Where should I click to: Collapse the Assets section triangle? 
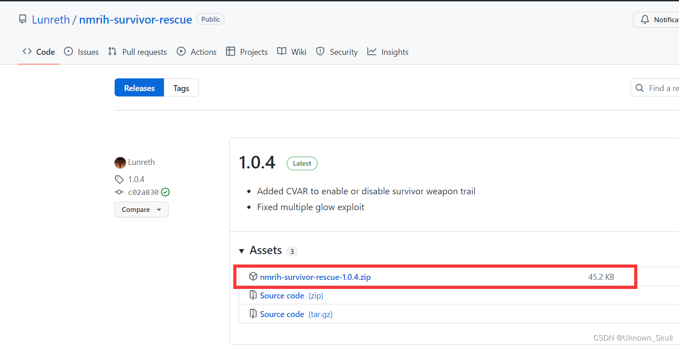pyautogui.click(x=241, y=251)
